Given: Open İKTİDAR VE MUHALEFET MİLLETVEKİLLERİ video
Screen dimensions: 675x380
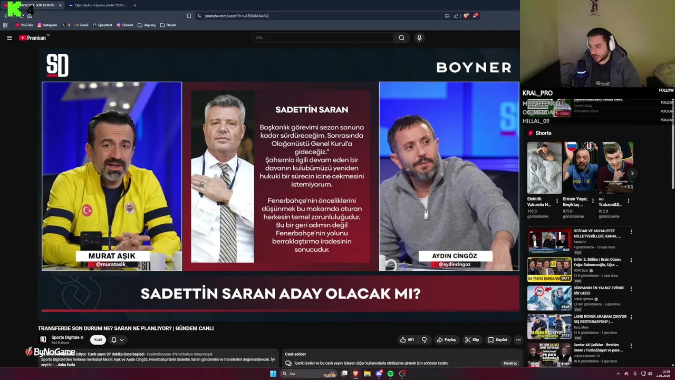Looking at the screenshot, I should [x=549, y=241].
